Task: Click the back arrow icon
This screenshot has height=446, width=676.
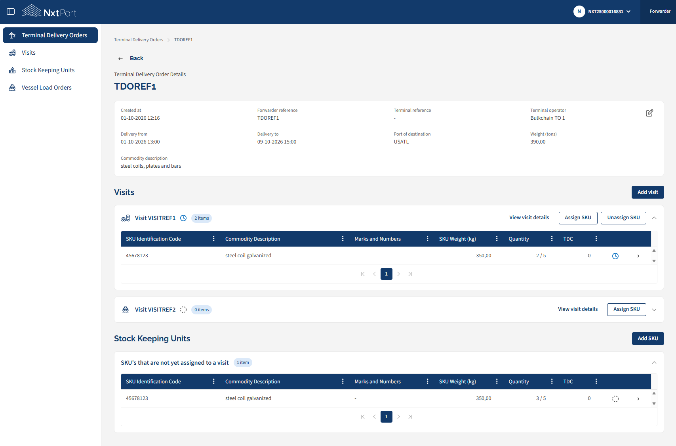Action: click(x=120, y=59)
